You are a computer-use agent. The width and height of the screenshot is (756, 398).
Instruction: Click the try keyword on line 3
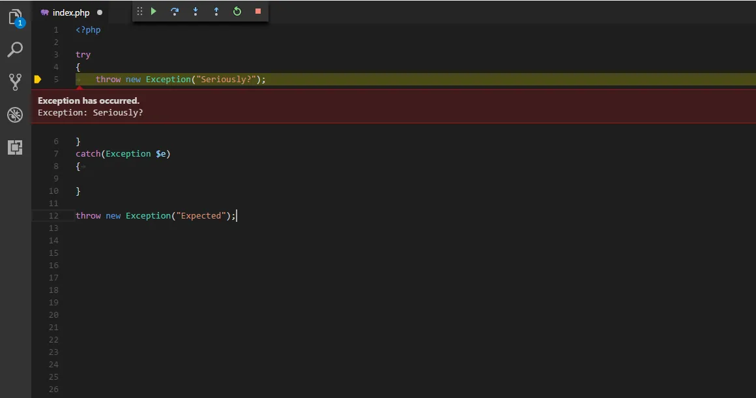[83, 55]
